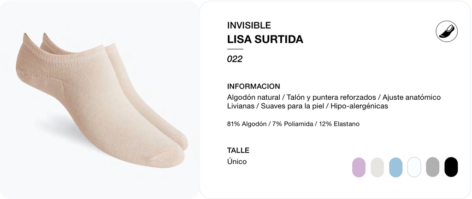Click the TALLE section heading
472x199 pixels.
tap(238, 150)
